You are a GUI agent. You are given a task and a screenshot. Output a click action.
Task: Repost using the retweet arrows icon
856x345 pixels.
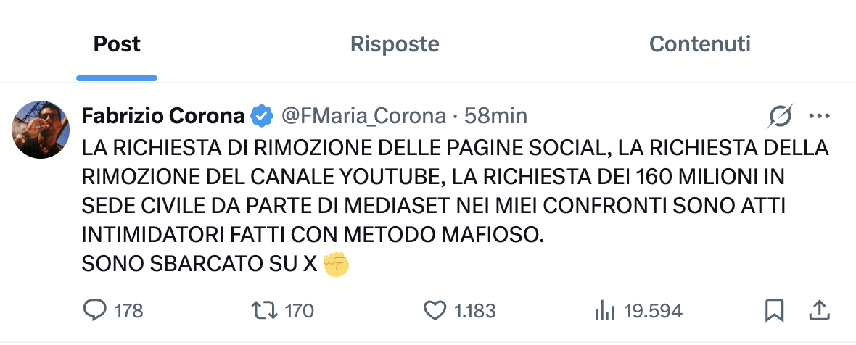pyautogui.click(x=263, y=311)
